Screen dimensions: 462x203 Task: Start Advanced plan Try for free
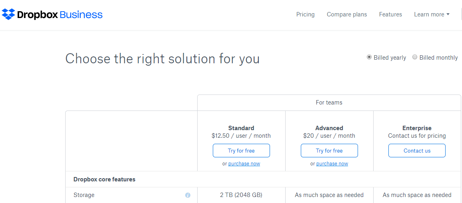point(329,151)
